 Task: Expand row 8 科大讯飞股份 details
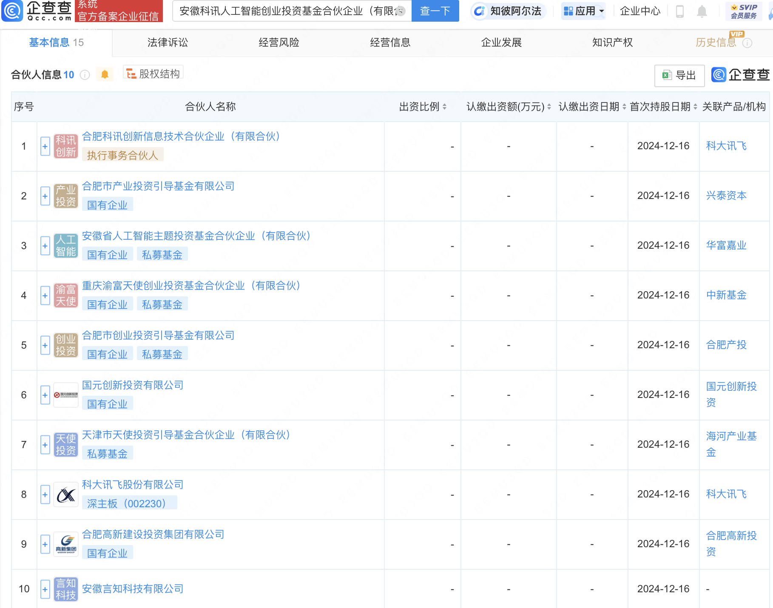point(45,494)
